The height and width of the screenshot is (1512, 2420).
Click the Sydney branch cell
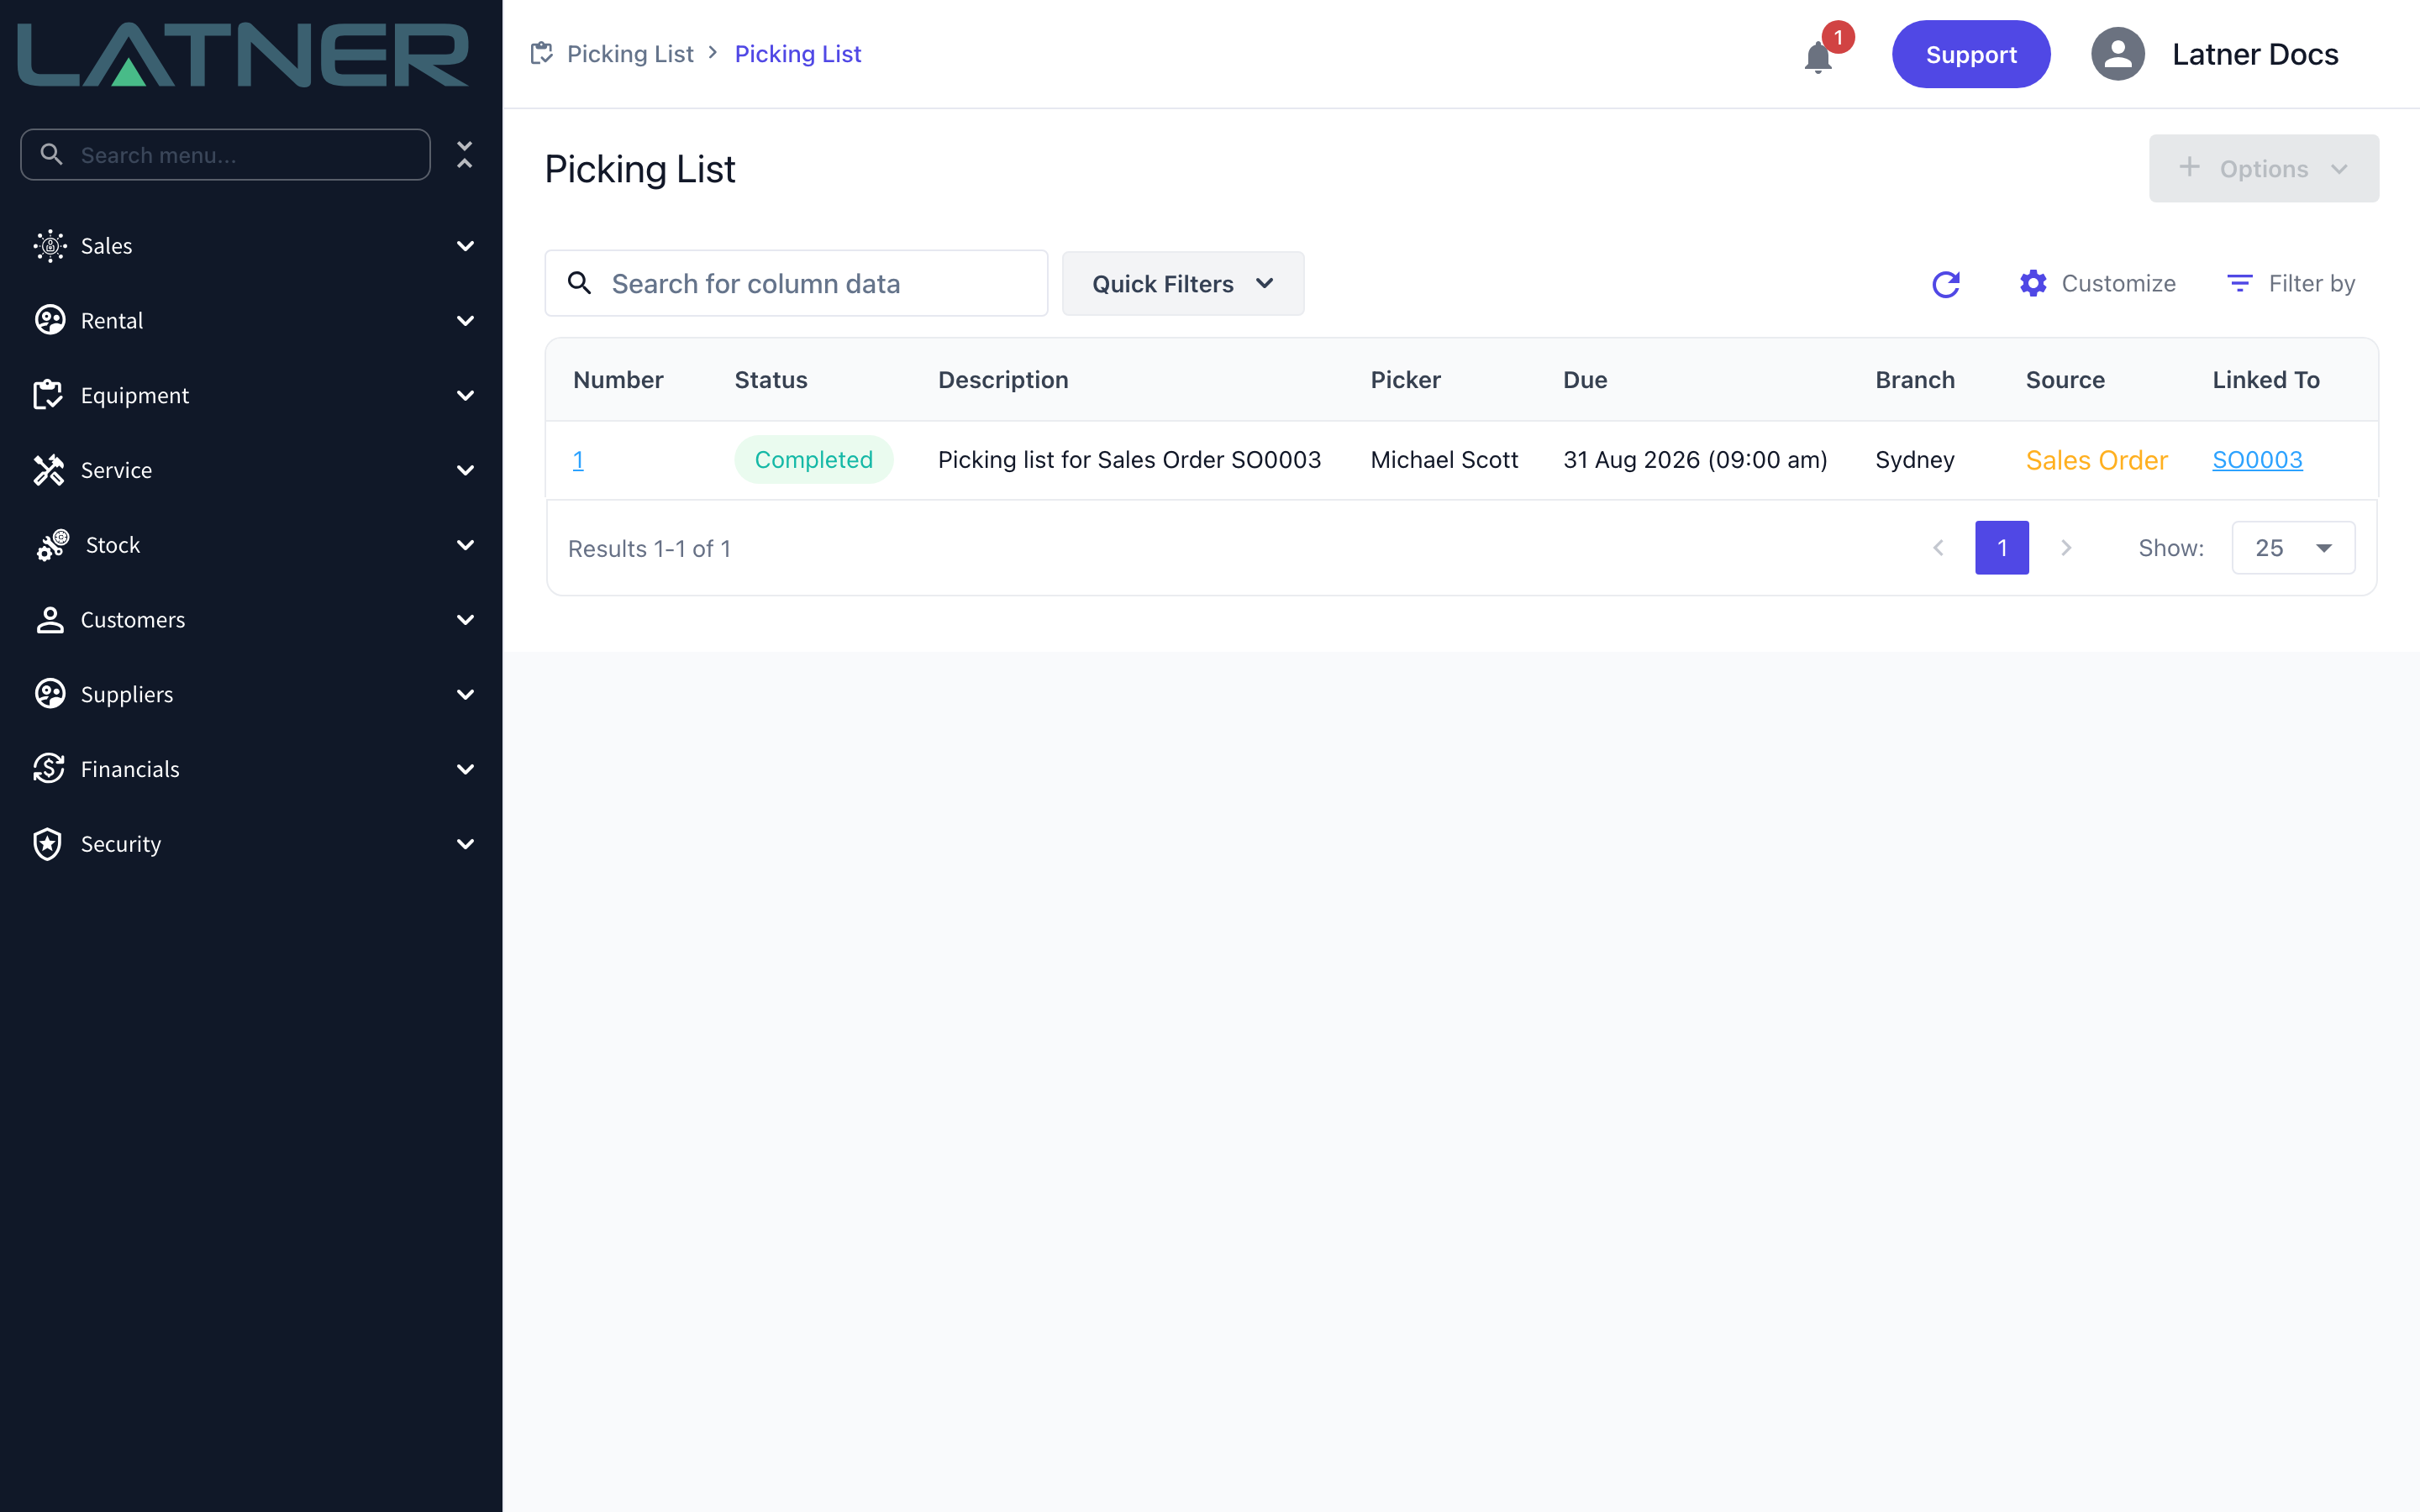1914,460
